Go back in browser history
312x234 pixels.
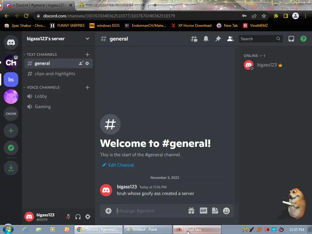7,16
